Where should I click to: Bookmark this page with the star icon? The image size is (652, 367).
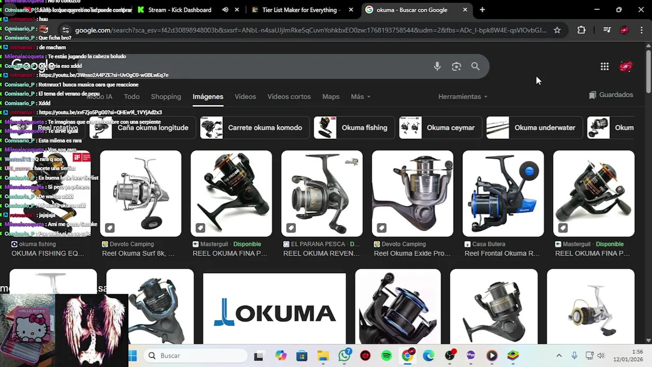tap(557, 30)
